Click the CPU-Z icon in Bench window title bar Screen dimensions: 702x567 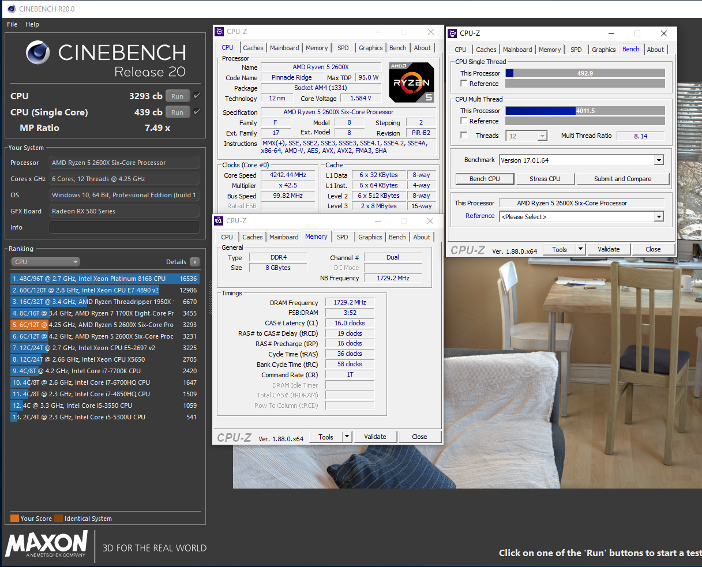(452, 33)
